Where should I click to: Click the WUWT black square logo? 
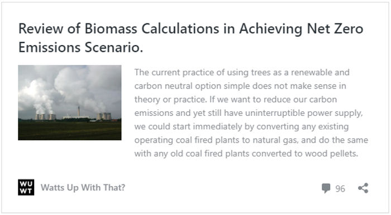[x=26, y=187]
